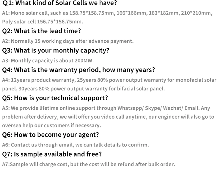Click the Q1 solar cells question heading

60,3
